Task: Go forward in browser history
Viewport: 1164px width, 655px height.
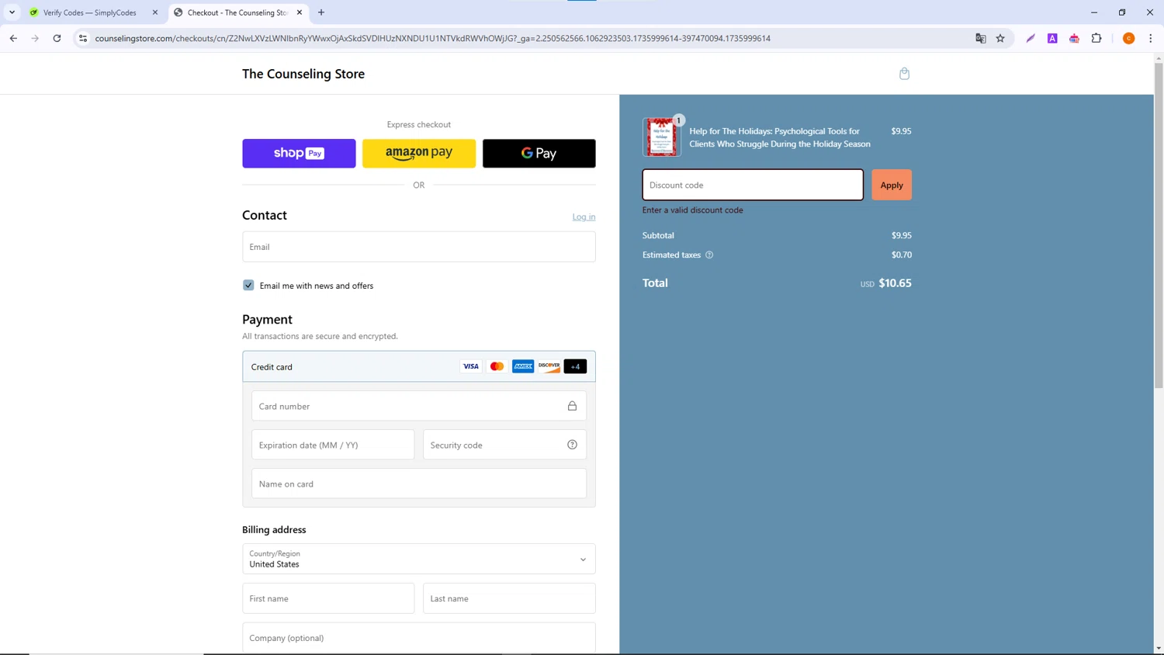Action: [35, 38]
